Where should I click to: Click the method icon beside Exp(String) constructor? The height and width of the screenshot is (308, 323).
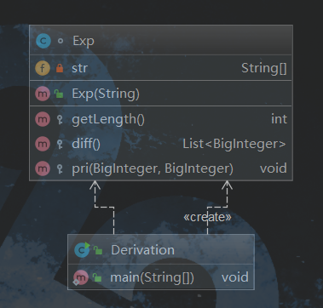click(43, 94)
